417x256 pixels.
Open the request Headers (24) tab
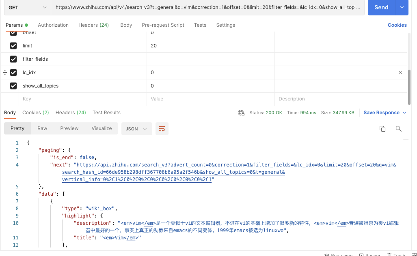[x=94, y=25]
